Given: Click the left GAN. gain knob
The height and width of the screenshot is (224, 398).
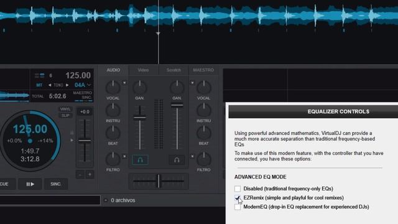Looking at the screenshot, I should coord(139,88).
